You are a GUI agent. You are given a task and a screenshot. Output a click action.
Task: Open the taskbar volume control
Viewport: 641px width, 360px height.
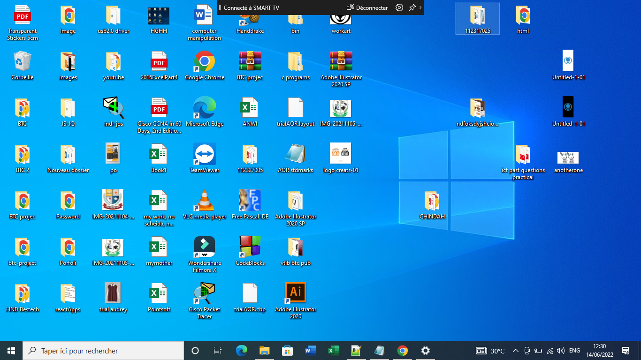click(x=561, y=351)
